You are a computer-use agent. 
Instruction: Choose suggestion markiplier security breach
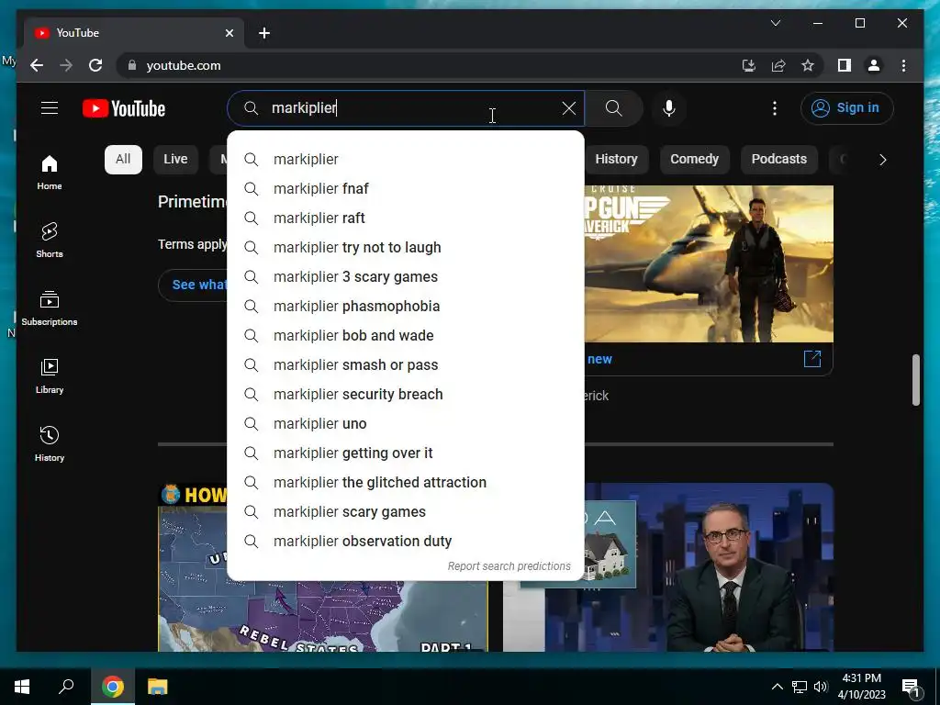(x=406, y=394)
